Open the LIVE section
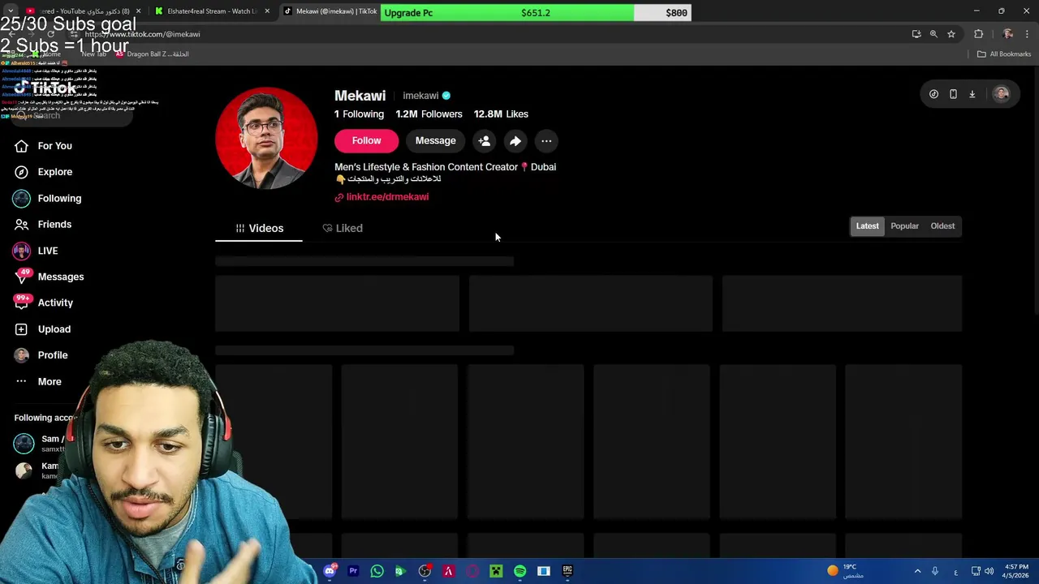Viewport: 1039px width, 584px height. 47,251
